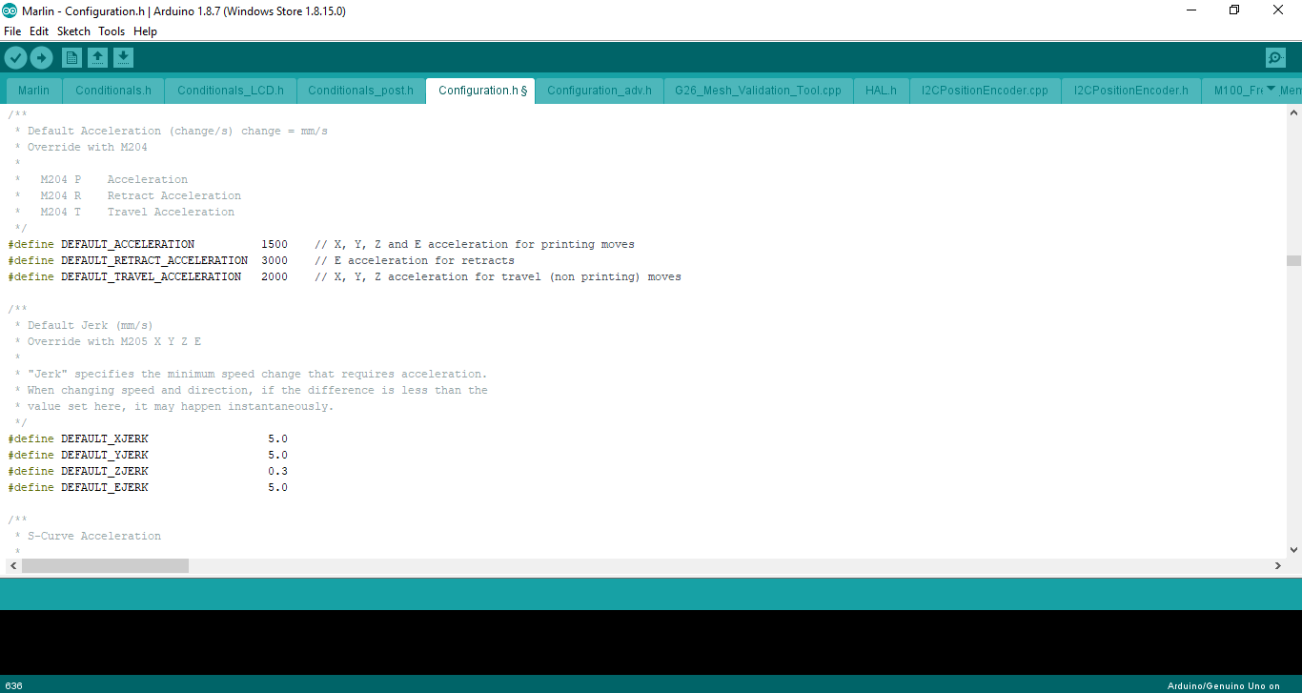Open the Conditionals_LCD.h tab
Image resolution: width=1302 pixels, height=693 pixels.
[x=230, y=91]
